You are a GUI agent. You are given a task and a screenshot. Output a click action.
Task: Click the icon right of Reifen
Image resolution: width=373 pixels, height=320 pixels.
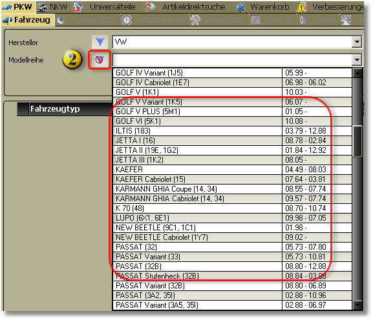(346, 20)
